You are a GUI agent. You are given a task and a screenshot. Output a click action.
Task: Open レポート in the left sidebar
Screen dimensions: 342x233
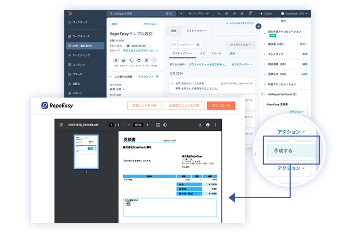click(x=75, y=93)
